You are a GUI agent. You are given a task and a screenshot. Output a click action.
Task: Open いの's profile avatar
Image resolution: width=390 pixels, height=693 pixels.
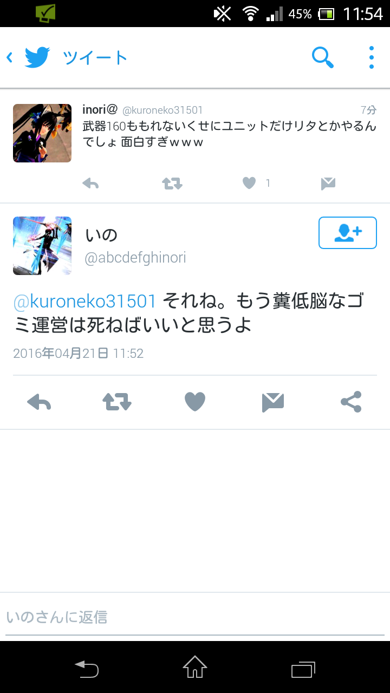(42, 246)
